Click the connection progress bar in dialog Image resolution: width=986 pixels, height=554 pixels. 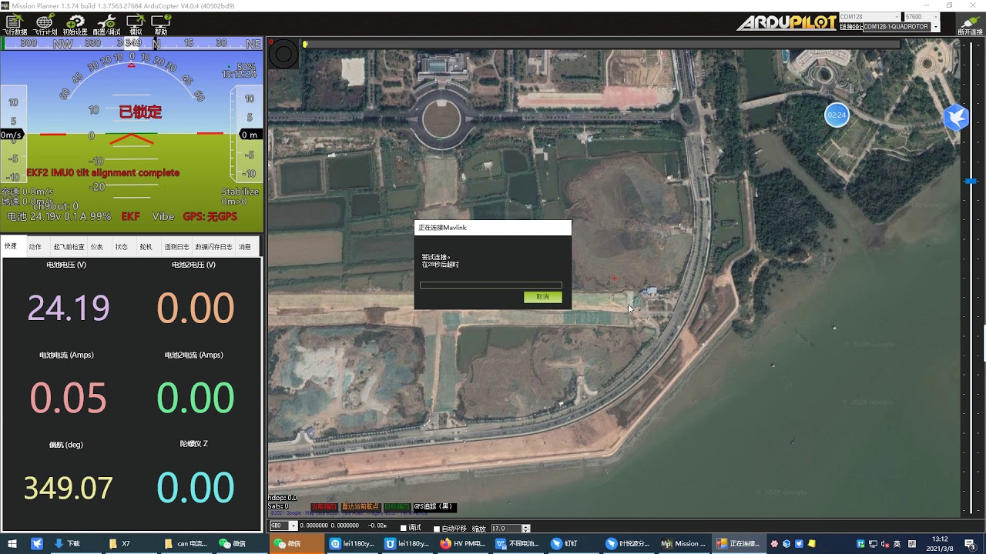coord(491,285)
